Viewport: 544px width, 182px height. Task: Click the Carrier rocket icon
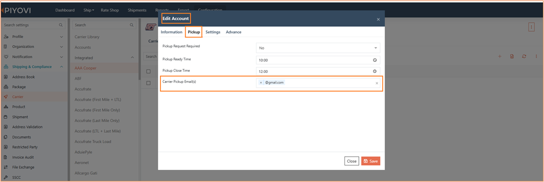(6, 97)
